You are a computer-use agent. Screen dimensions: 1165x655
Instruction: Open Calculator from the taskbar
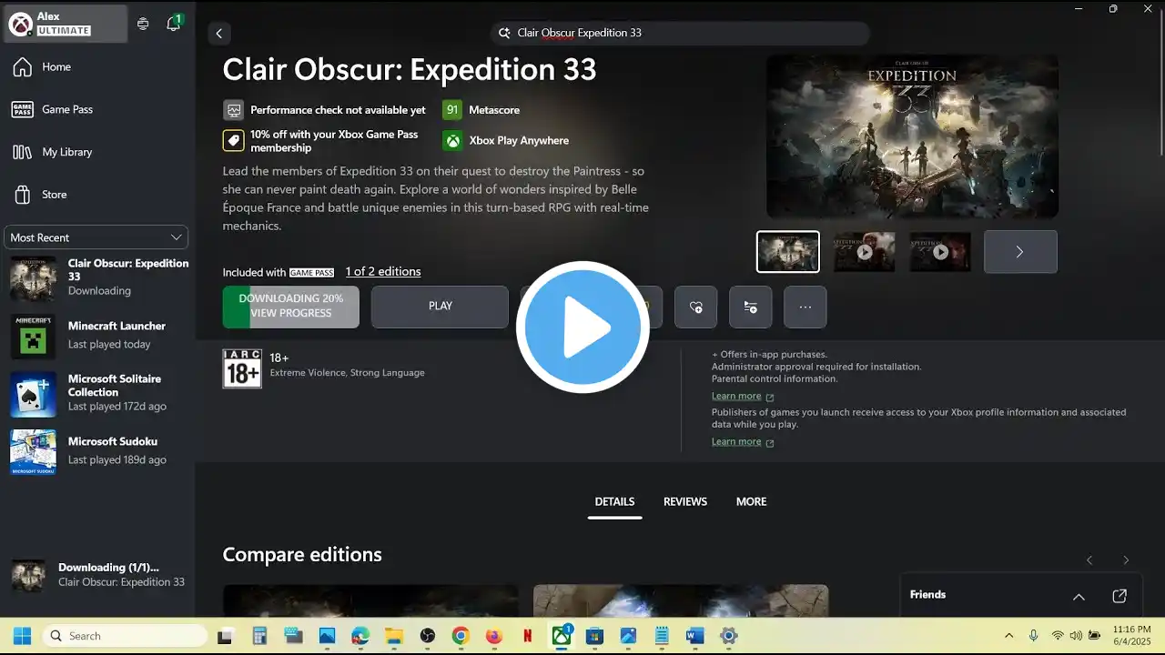click(259, 636)
